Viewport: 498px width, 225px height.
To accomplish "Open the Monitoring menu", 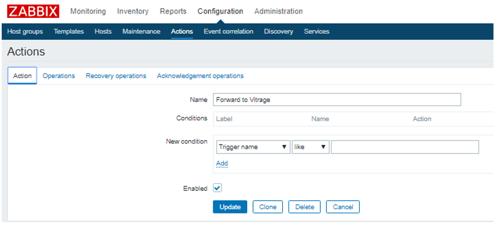I will point(88,11).
